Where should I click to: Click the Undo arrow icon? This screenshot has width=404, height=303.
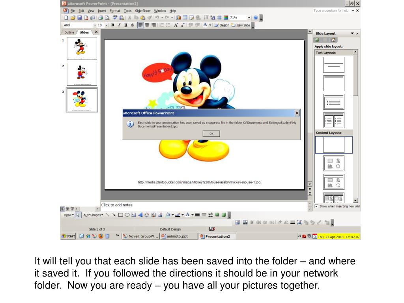(x=157, y=18)
